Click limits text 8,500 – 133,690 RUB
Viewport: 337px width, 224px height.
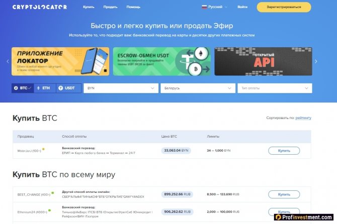223,194
